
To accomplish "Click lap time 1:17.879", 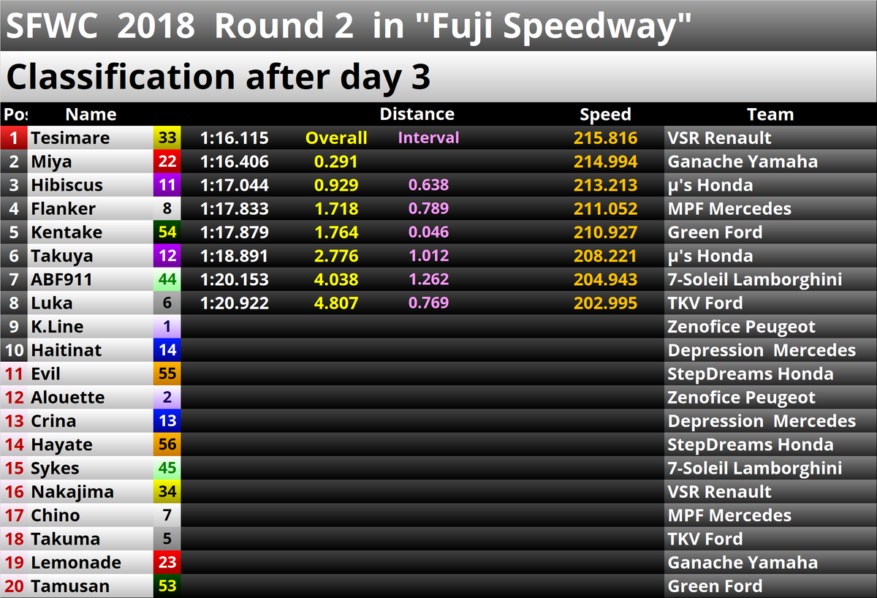I will coord(235,232).
